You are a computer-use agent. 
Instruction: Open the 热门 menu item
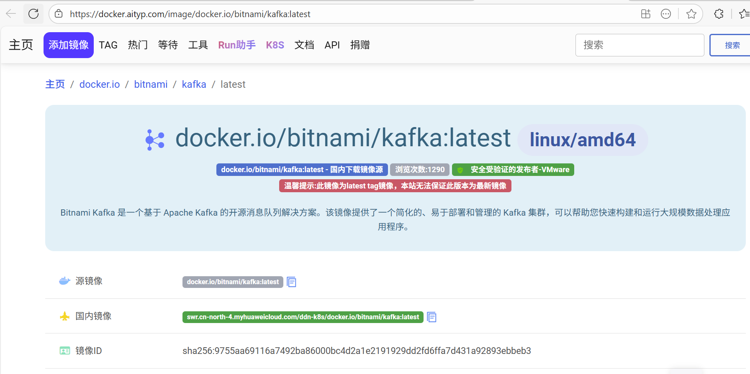tap(138, 45)
